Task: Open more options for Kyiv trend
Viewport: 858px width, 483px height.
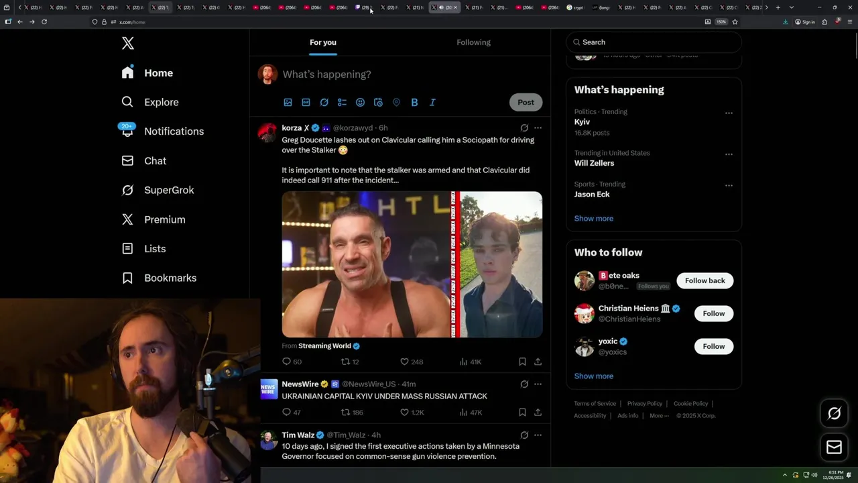Action: point(729,113)
